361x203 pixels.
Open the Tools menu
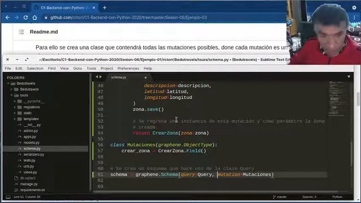pos(91,68)
